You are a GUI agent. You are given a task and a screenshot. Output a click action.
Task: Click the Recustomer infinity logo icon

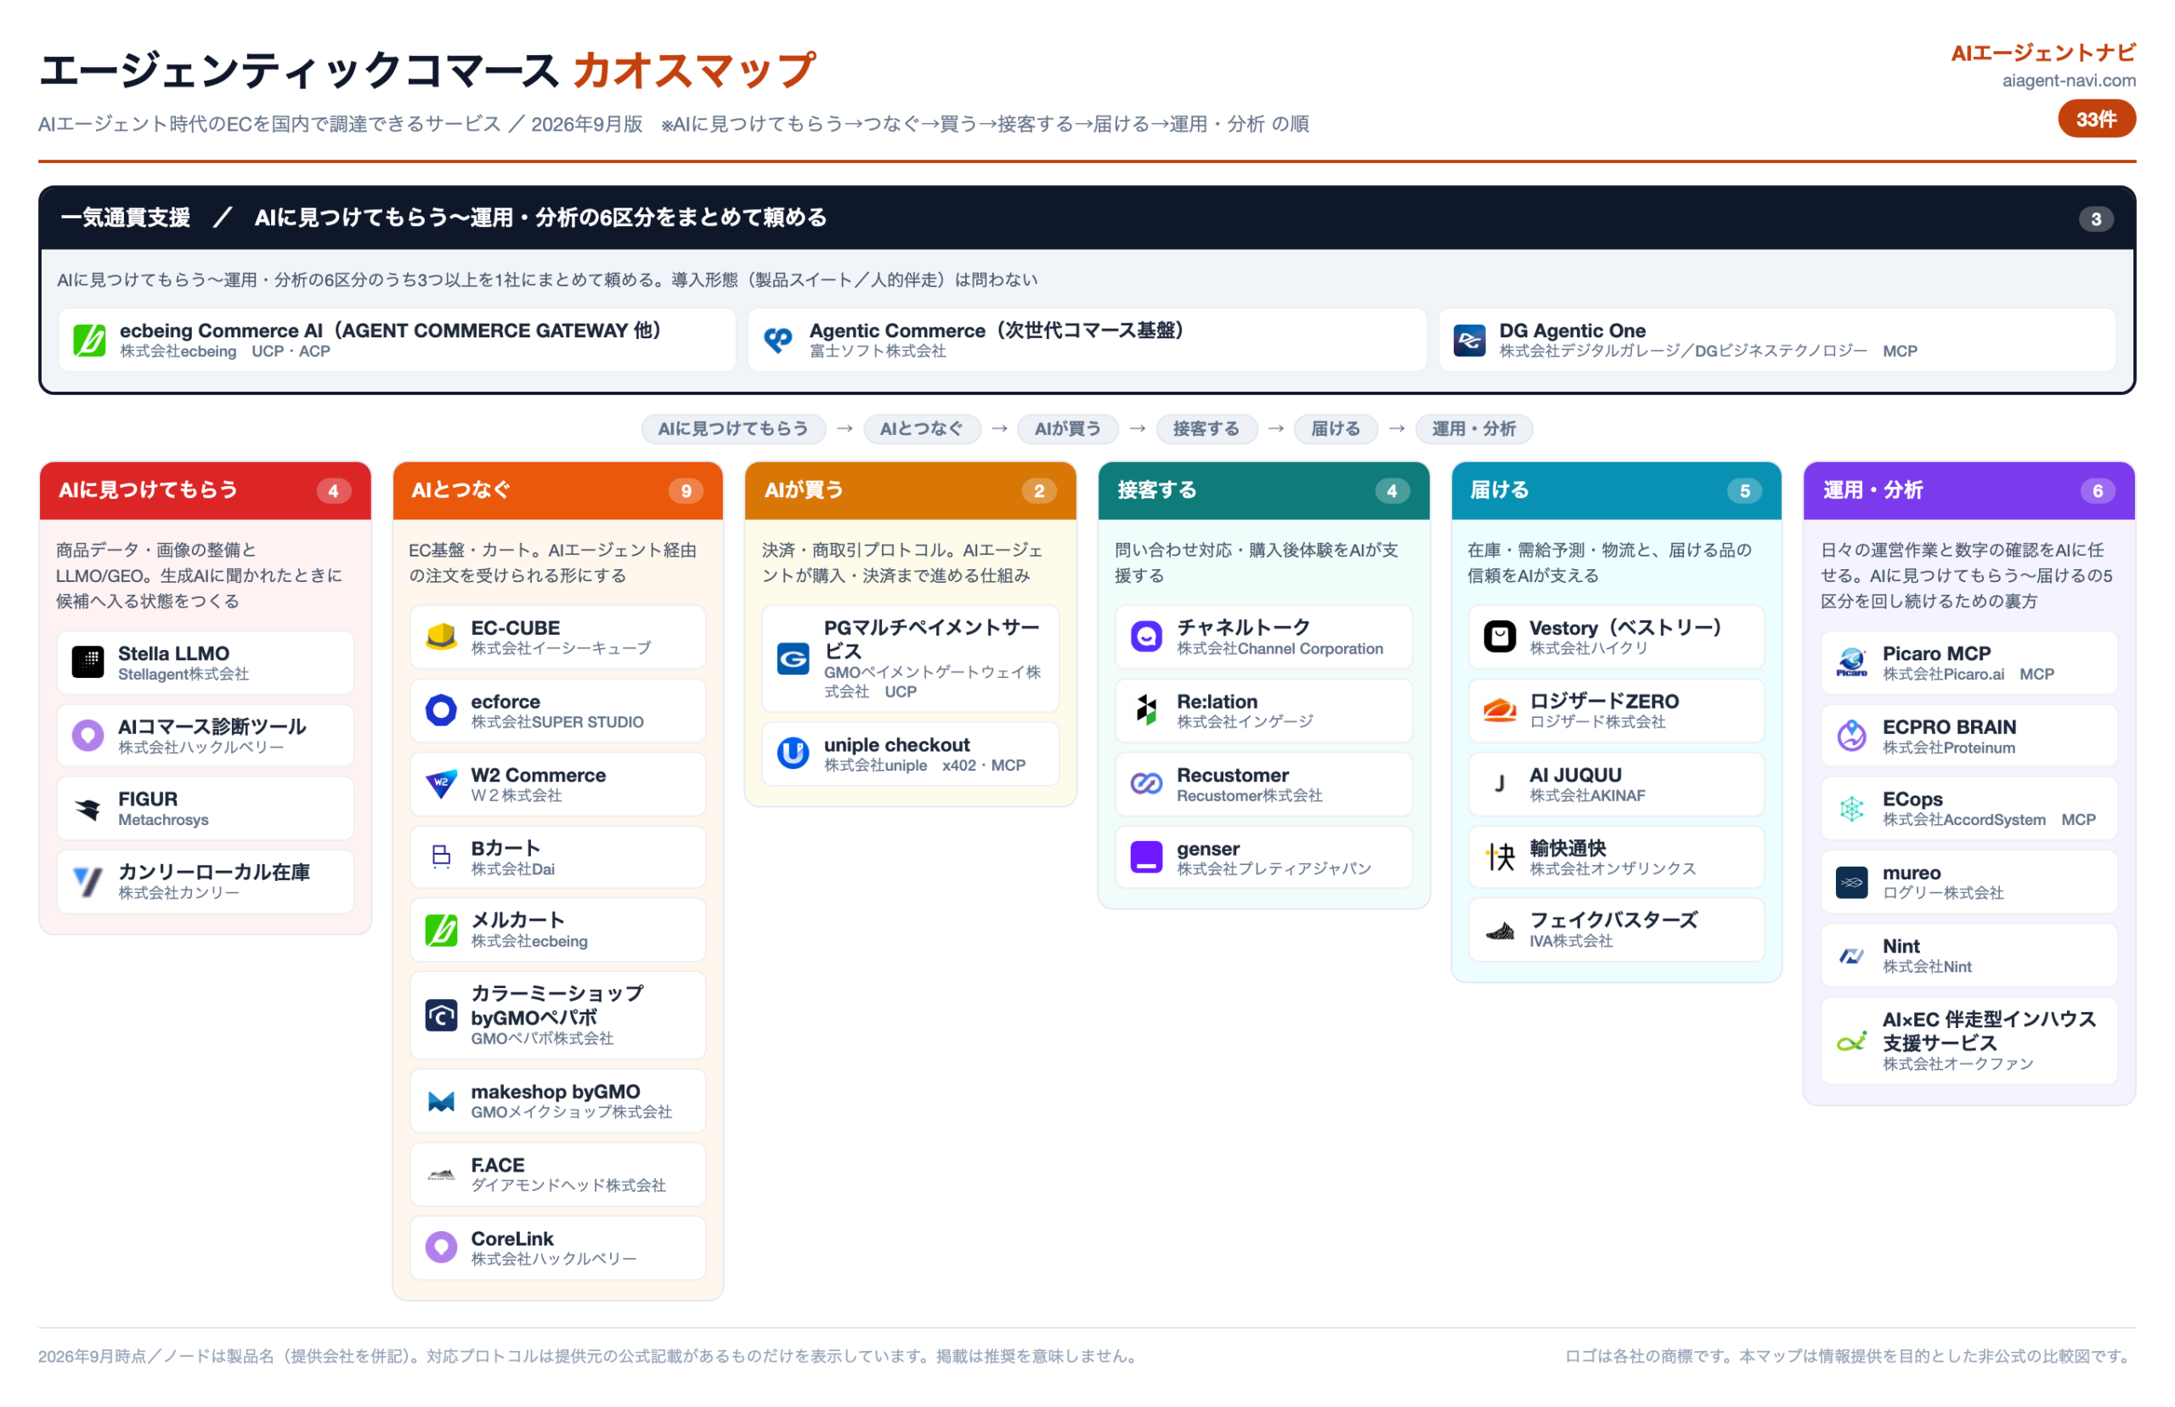[1146, 783]
